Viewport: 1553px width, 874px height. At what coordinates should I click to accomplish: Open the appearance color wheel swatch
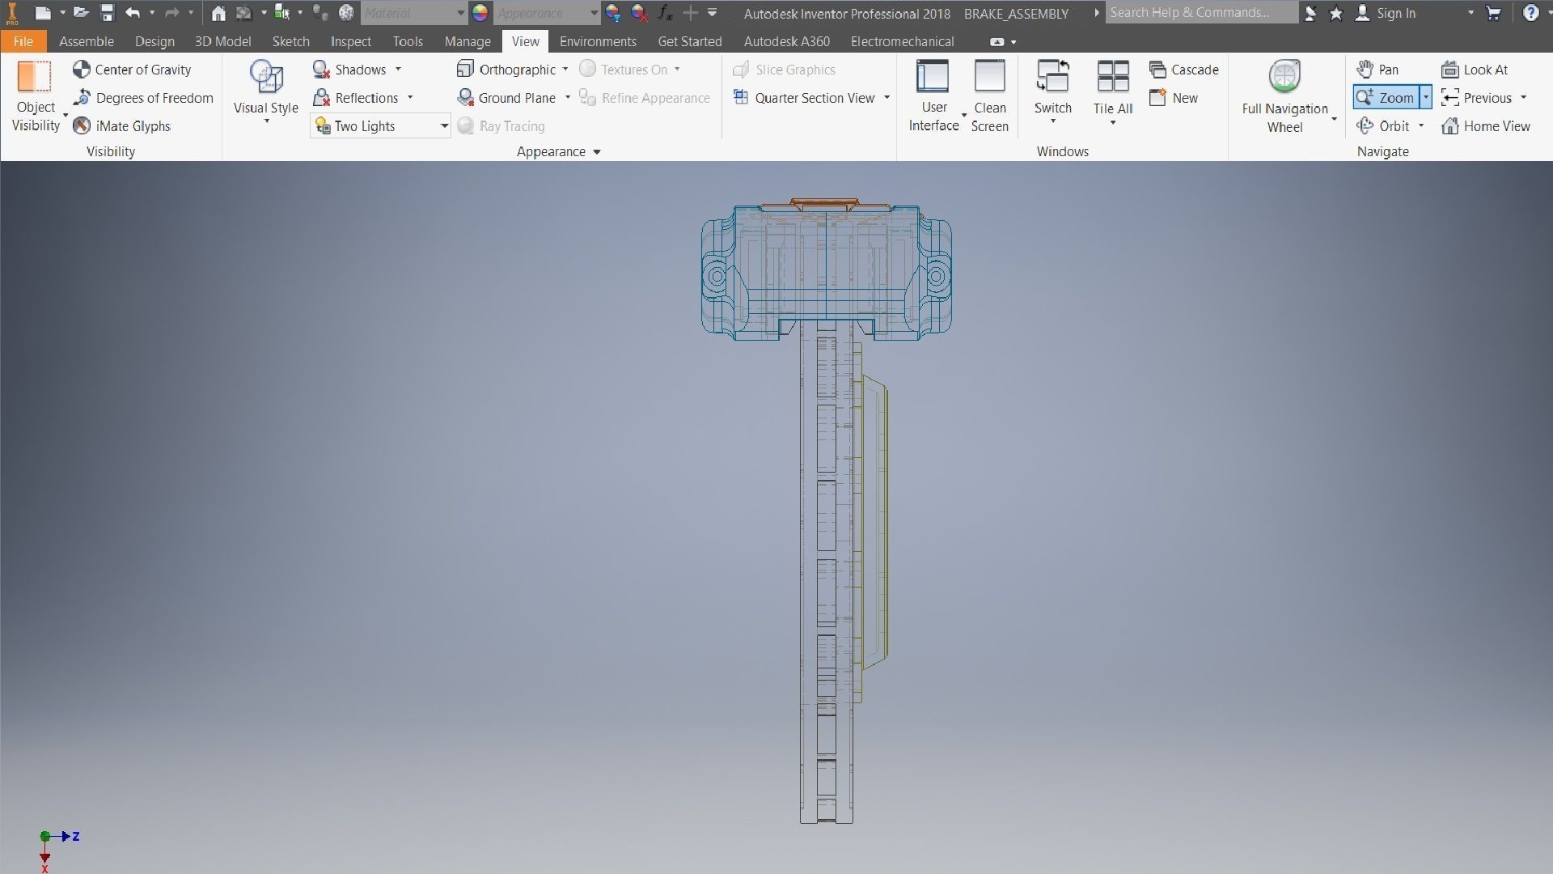point(480,13)
